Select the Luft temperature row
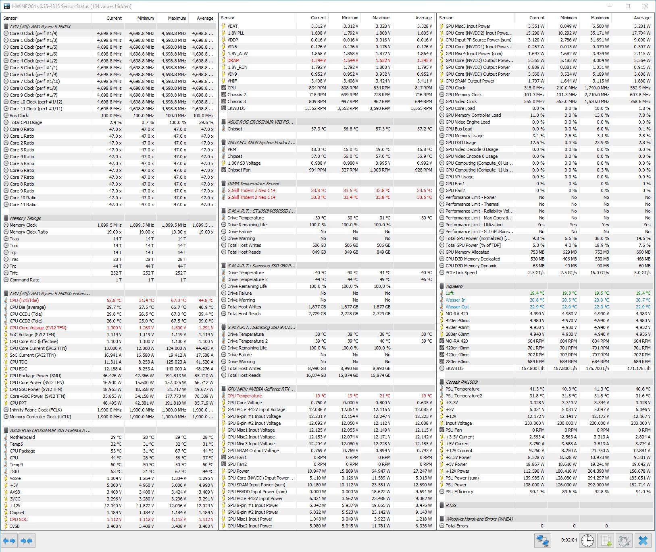The image size is (656, 552). coord(546,293)
